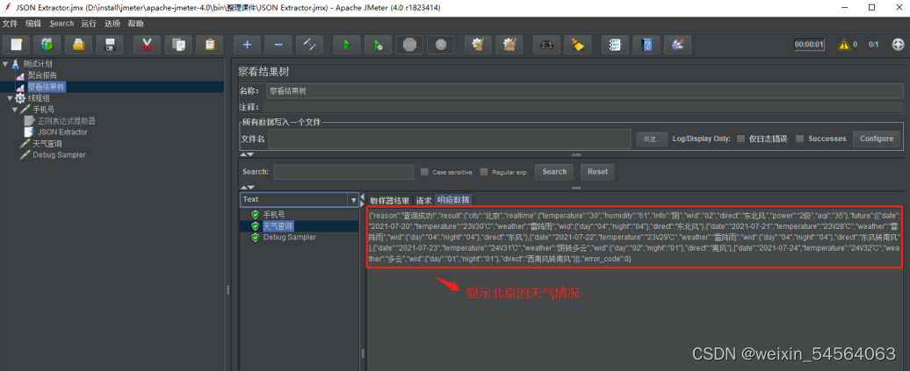Click the yellow warning triangle icon
This screenshot has width=910, height=371.
click(x=844, y=45)
